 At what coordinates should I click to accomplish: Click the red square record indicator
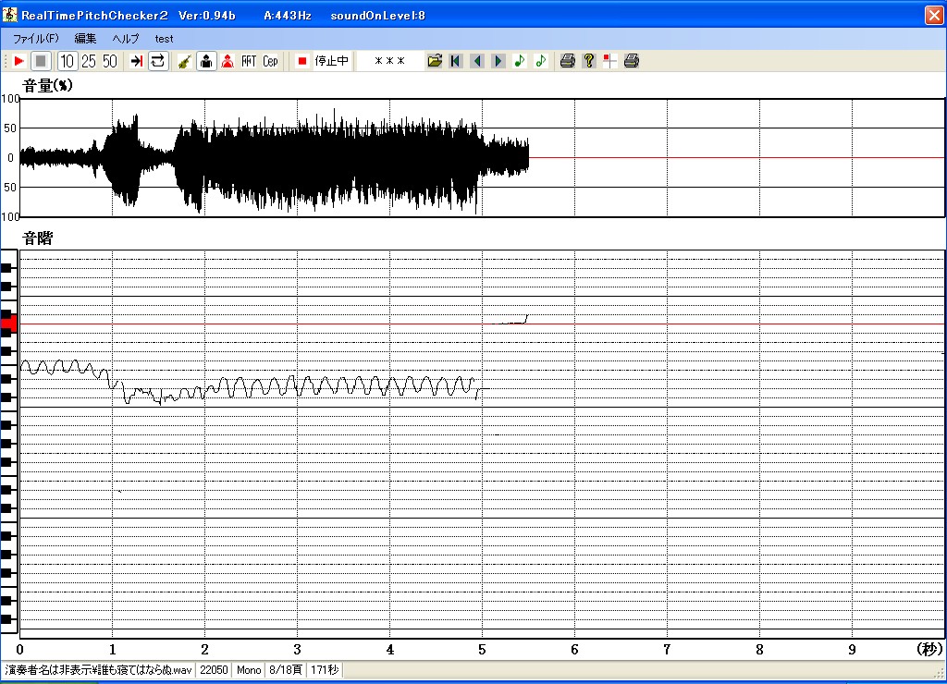pos(302,61)
